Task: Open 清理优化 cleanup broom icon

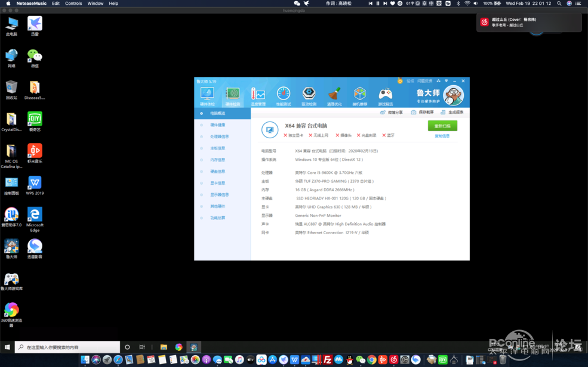Action: click(x=334, y=96)
